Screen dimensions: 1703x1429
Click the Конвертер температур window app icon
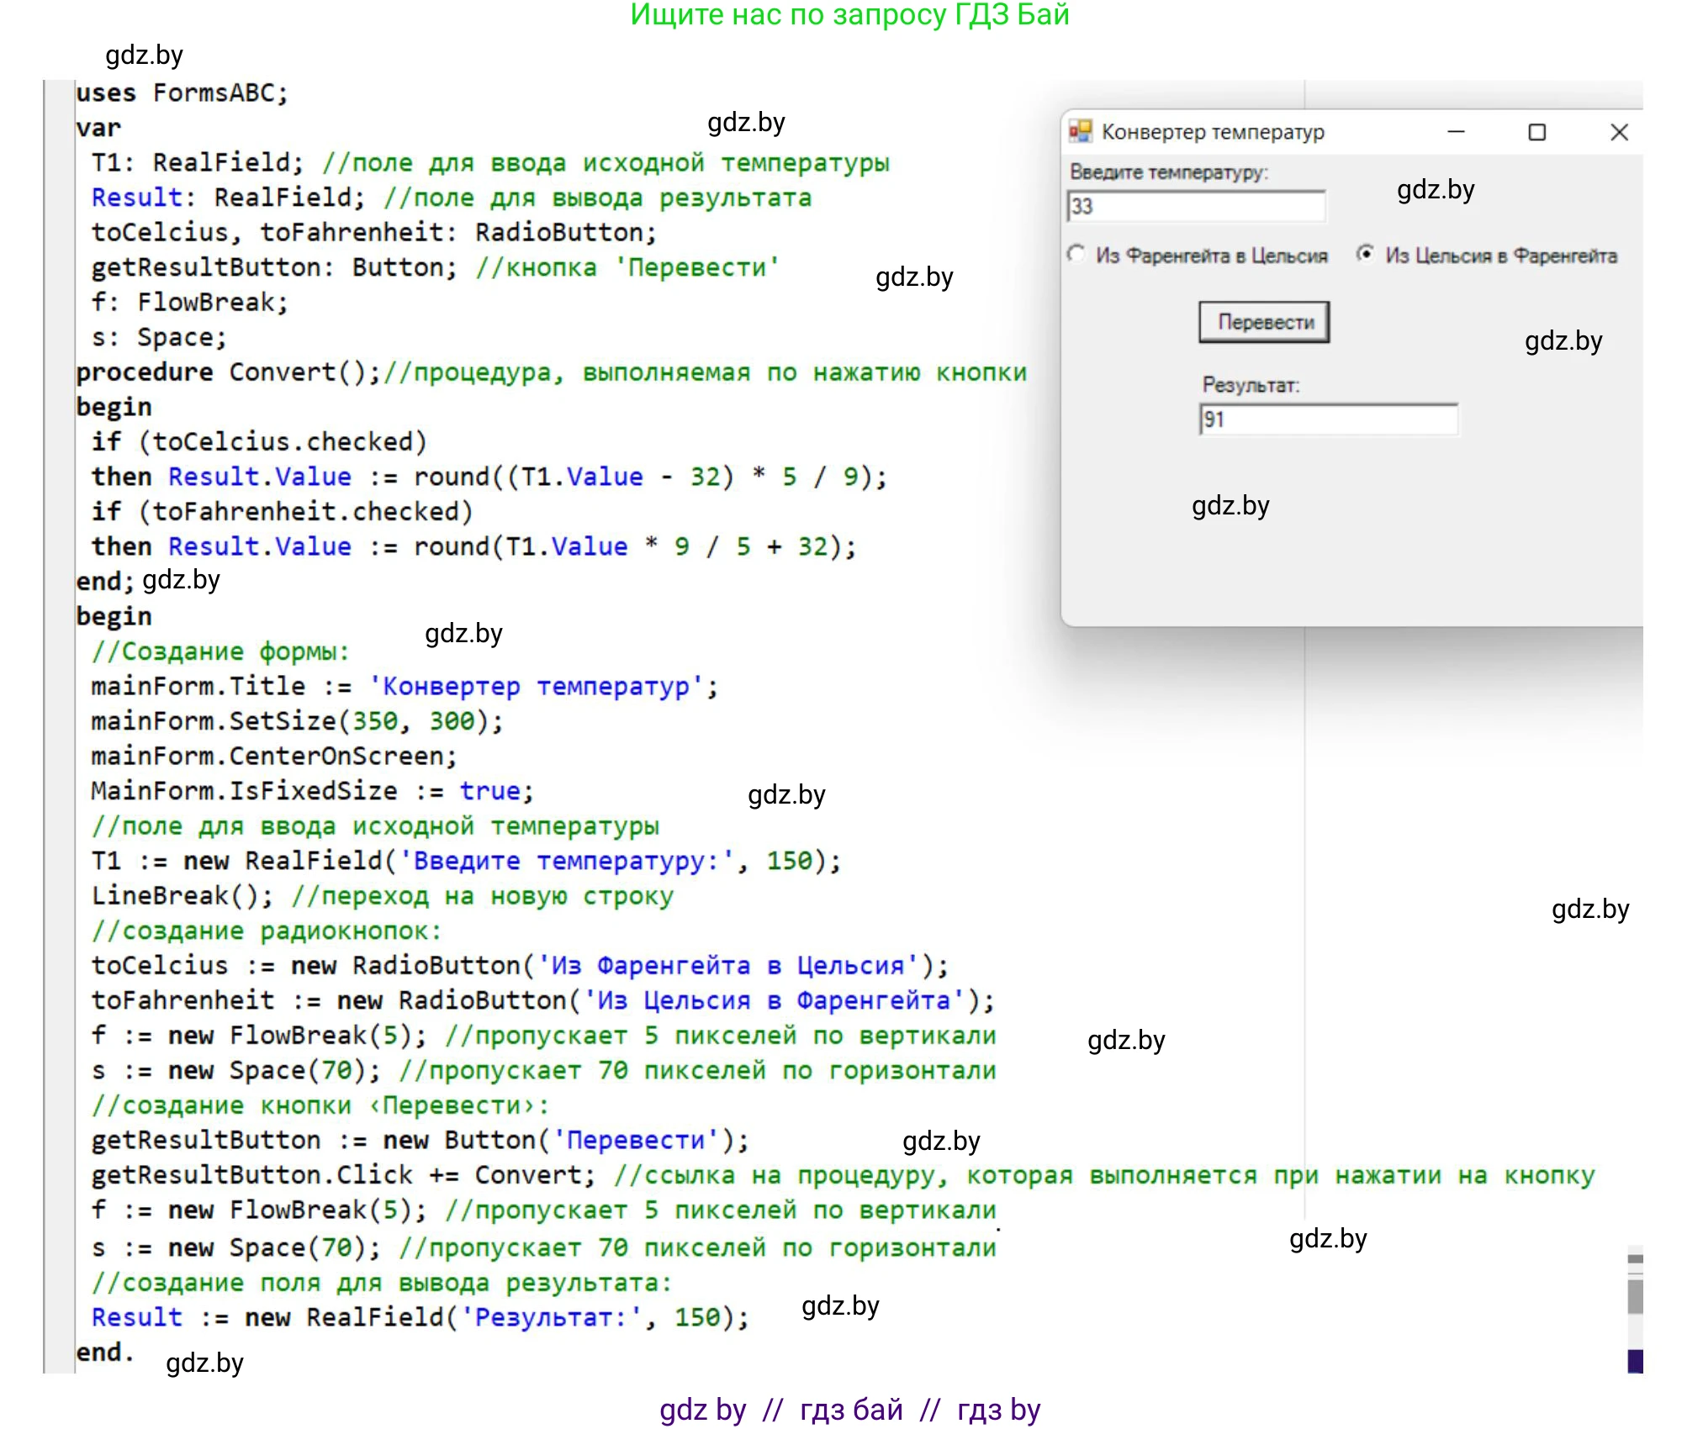point(1080,131)
